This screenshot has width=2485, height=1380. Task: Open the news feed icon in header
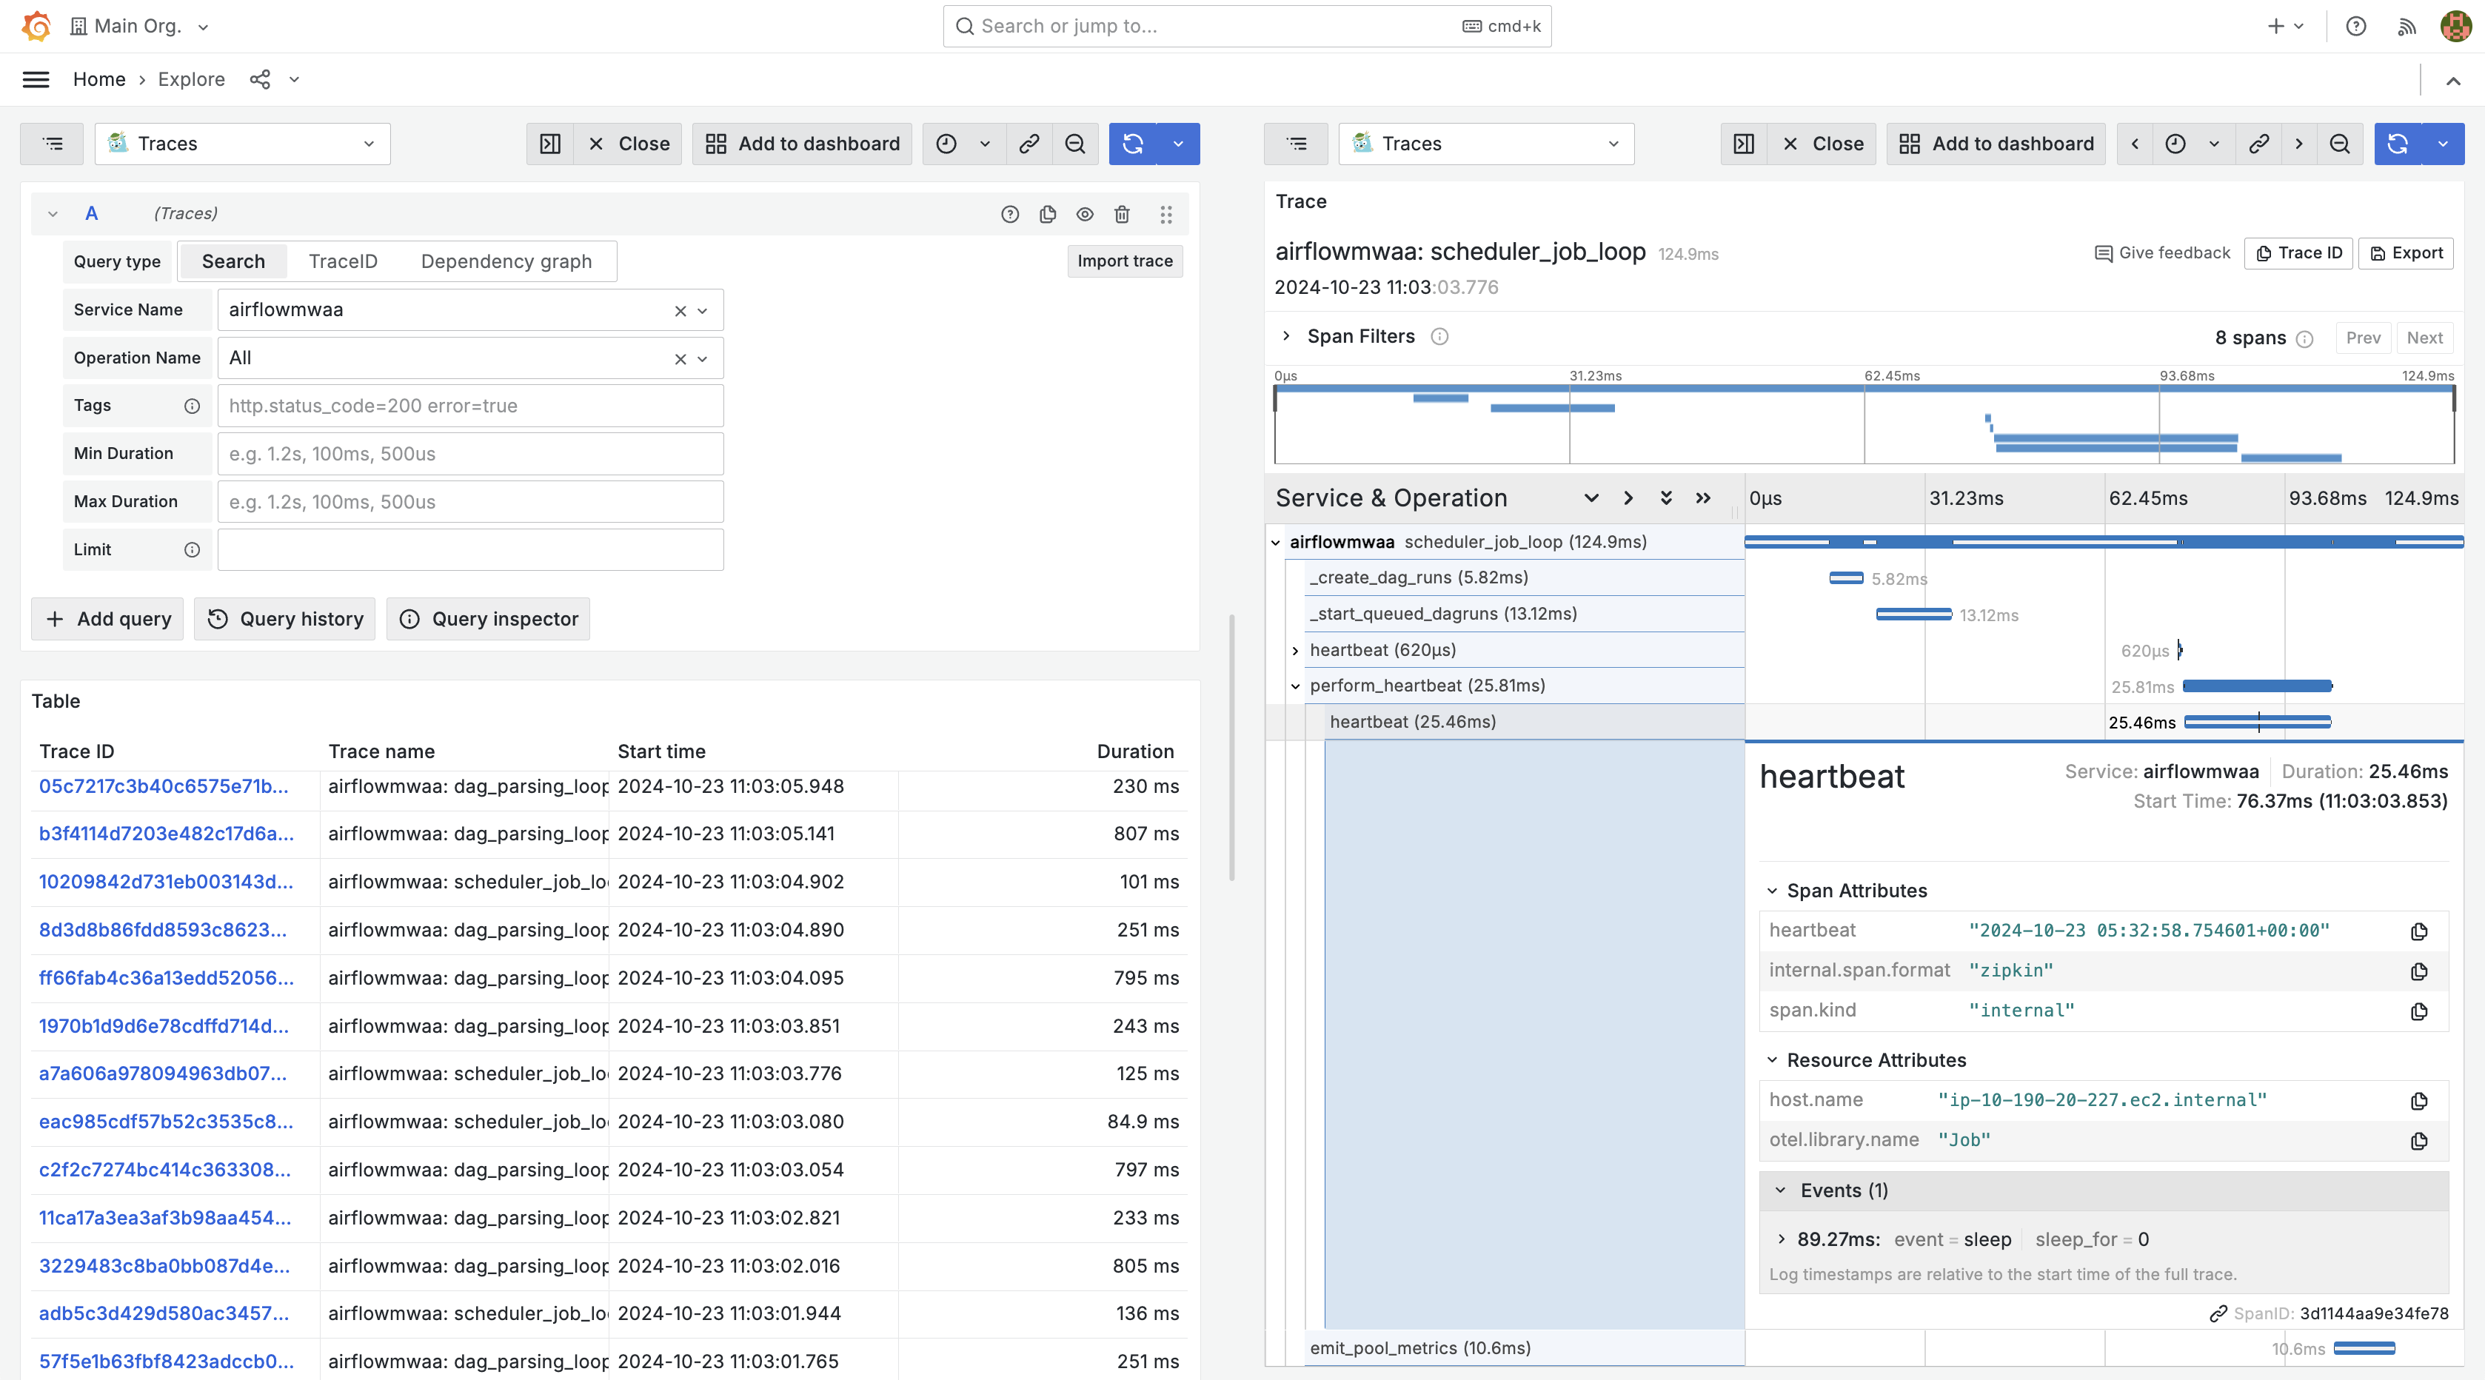pos(2406,26)
